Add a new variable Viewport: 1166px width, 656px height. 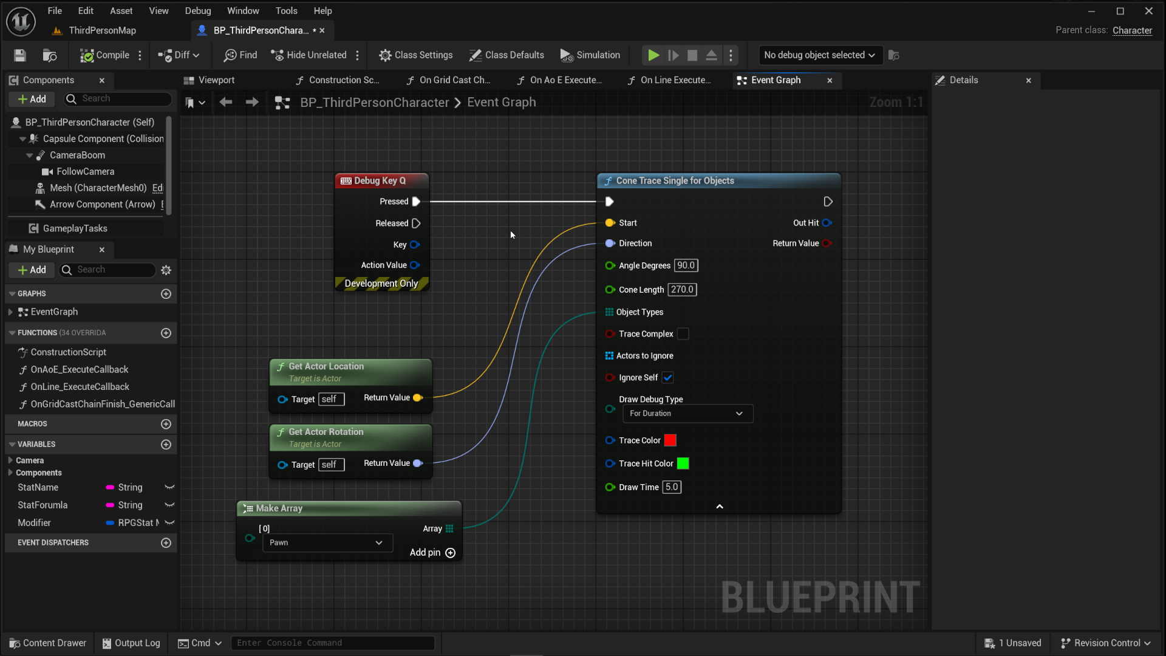point(166,445)
